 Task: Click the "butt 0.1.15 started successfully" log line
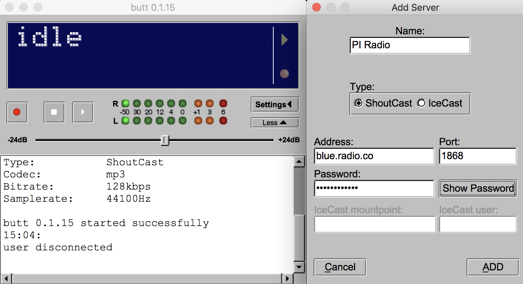click(x=106, y=223)
